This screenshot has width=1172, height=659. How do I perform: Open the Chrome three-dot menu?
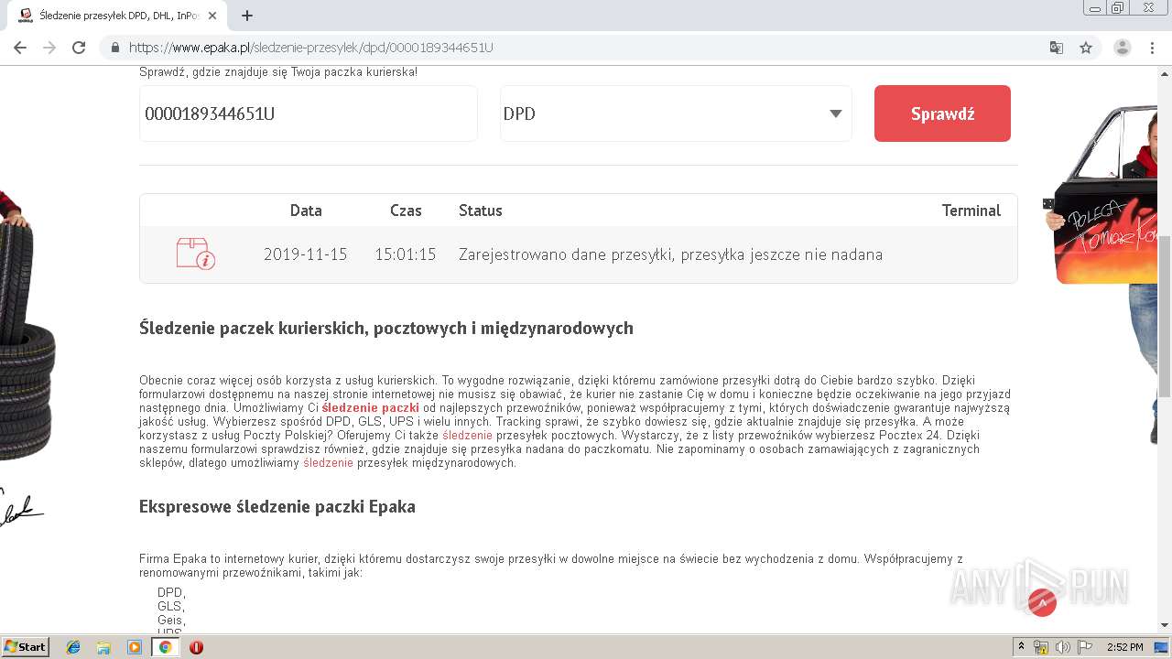coord(1152,48)
